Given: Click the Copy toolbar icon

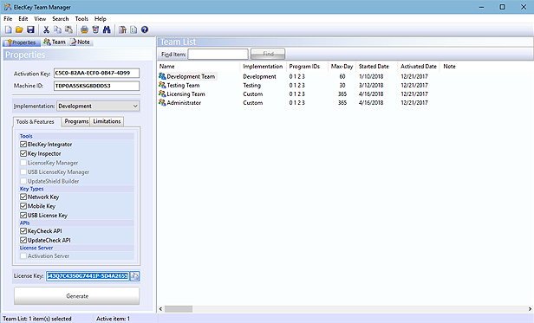Looking at the screenshot, I should pyautogui.click(x=57, y=30).
